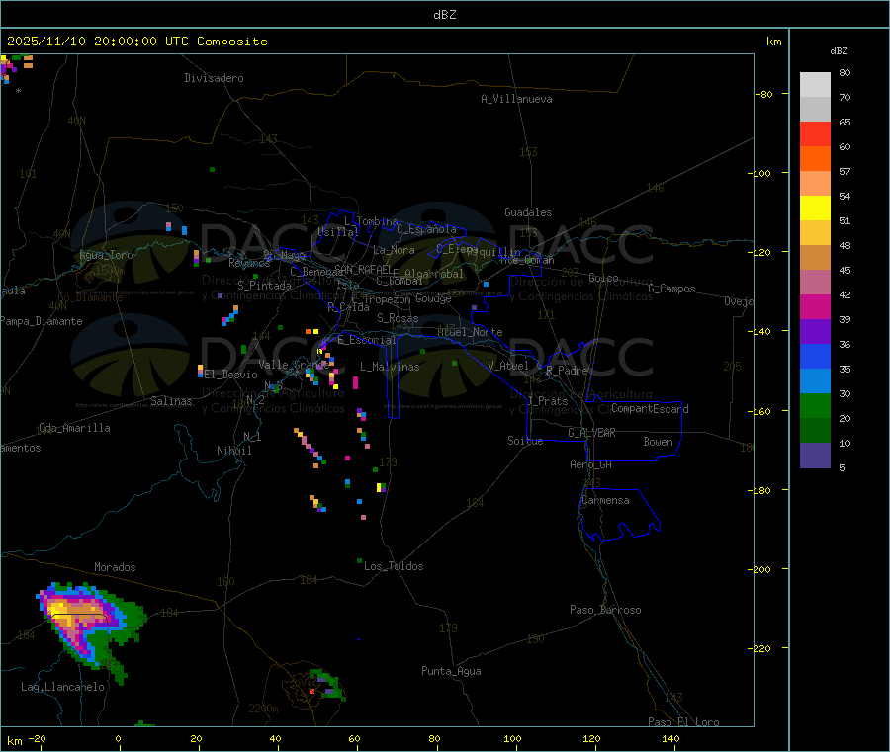Select the bright green 20-30 dBZ legend swatch

815,405
